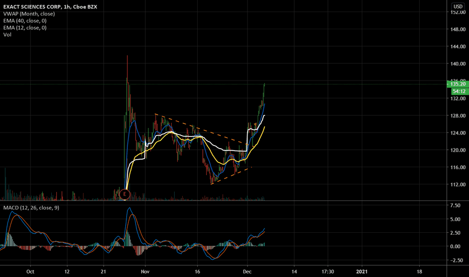Click the 132.00 price axis label
The width and height of the screenshot is (469, 277).
pos(458,99)
